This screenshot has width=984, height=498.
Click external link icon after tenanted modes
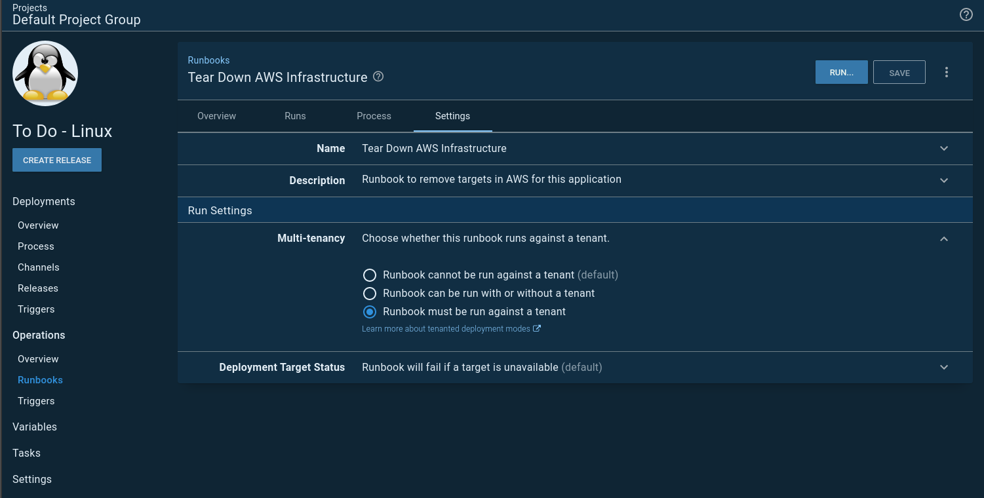pyautogui.click(x=537, y=329)
